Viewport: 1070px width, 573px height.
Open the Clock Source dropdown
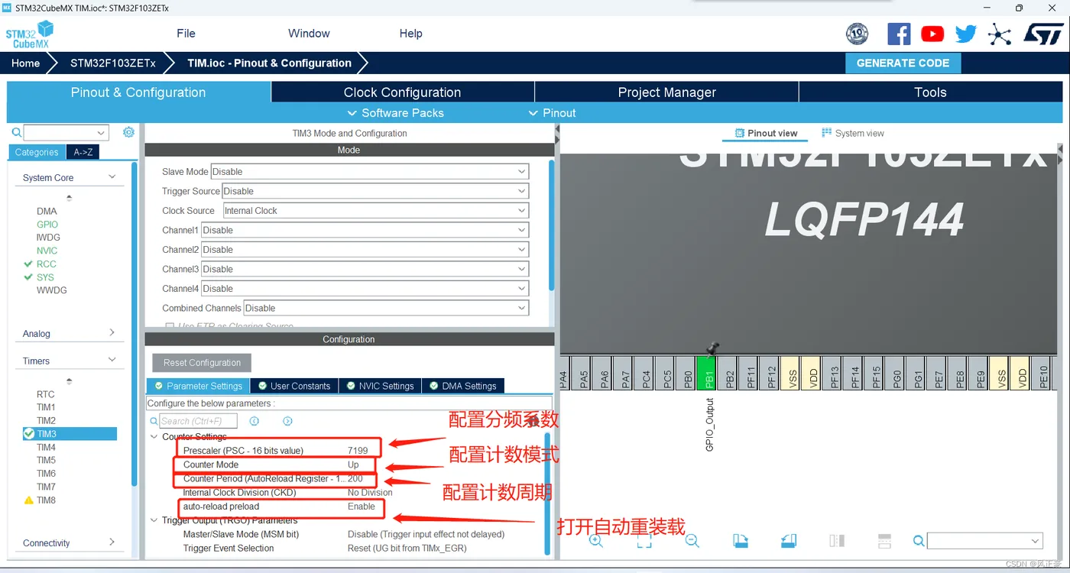click(x=375, y=211)
